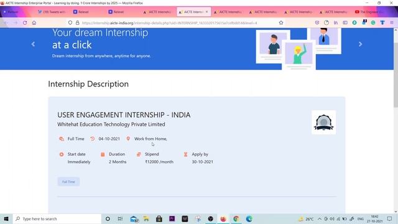Switch to the AICTE tab left of active tab
The width and height of the screenshot is (398, 224).
tap(157, 12)
